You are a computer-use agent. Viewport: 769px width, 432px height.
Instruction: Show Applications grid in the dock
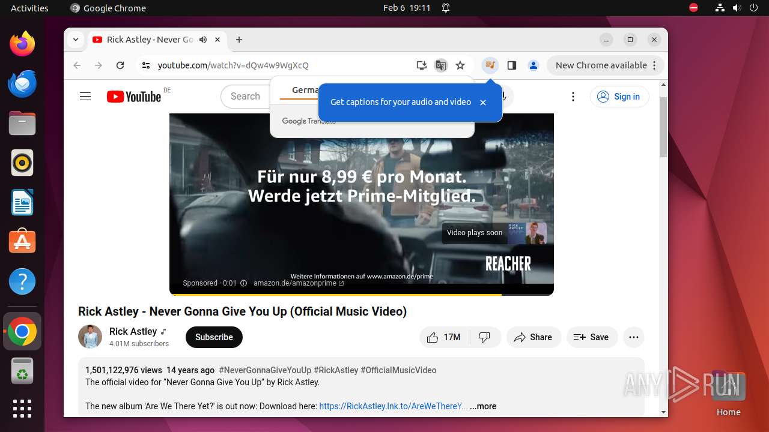(x=22, y=409)
